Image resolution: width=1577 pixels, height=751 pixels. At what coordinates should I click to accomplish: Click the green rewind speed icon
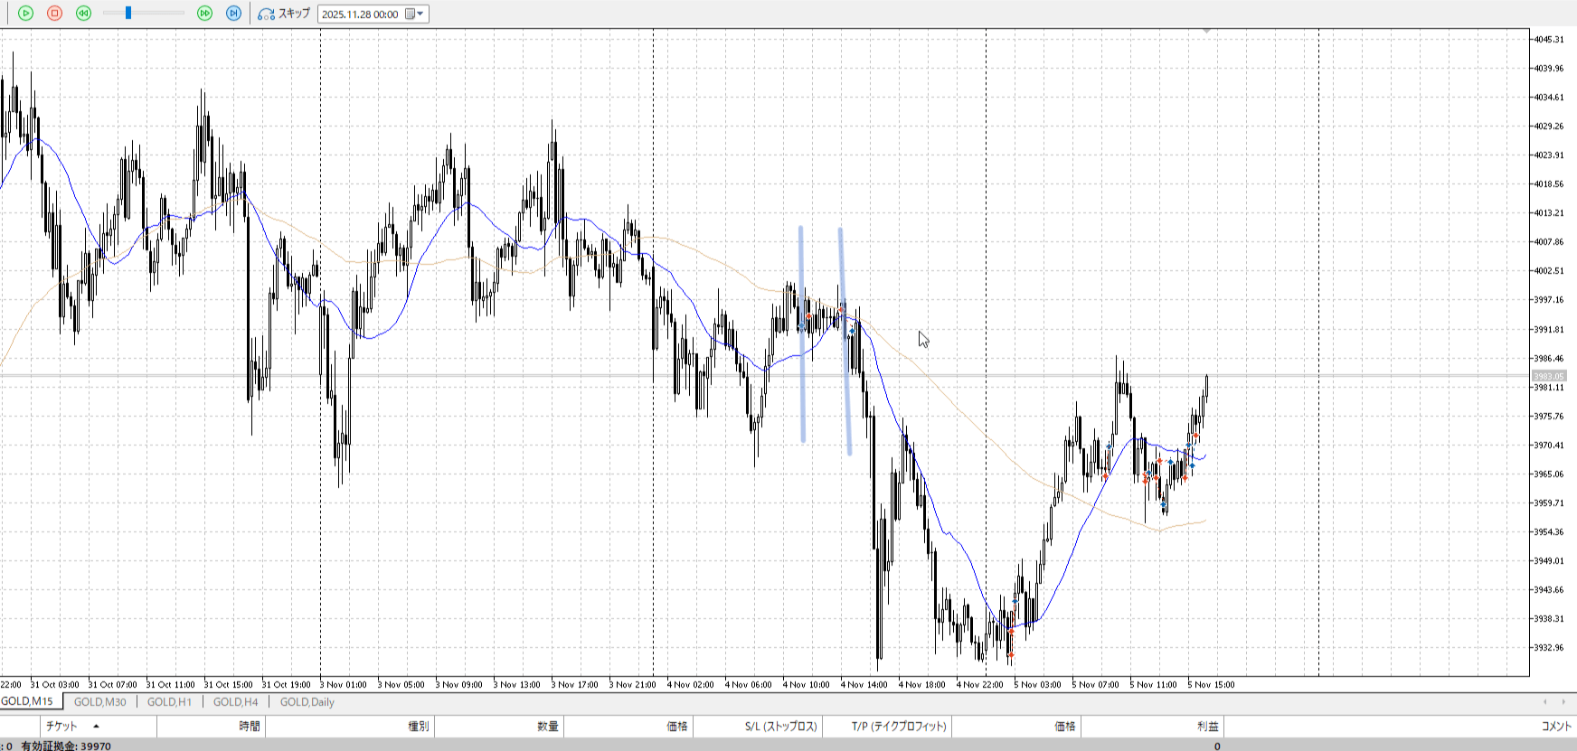click(x=84, y=14)
